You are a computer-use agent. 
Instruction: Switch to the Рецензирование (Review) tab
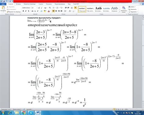60,4
